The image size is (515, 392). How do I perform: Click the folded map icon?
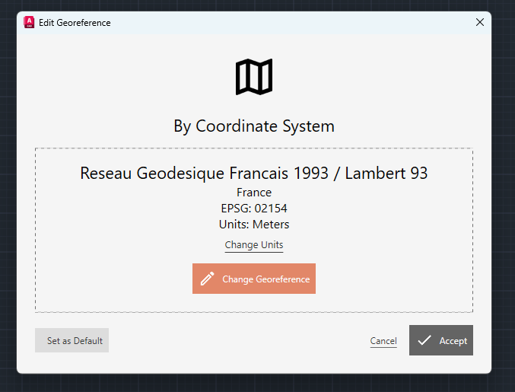click(254, 77)
